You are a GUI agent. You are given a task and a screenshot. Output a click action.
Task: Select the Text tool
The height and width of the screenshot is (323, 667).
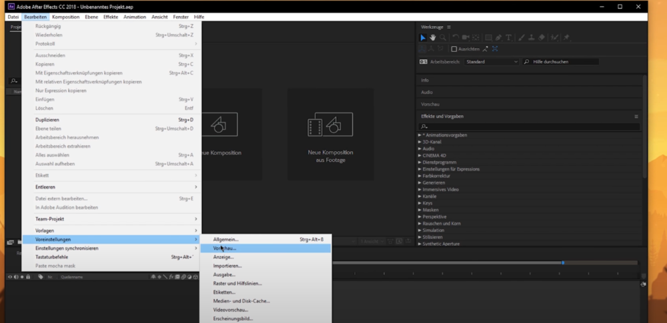509,38
